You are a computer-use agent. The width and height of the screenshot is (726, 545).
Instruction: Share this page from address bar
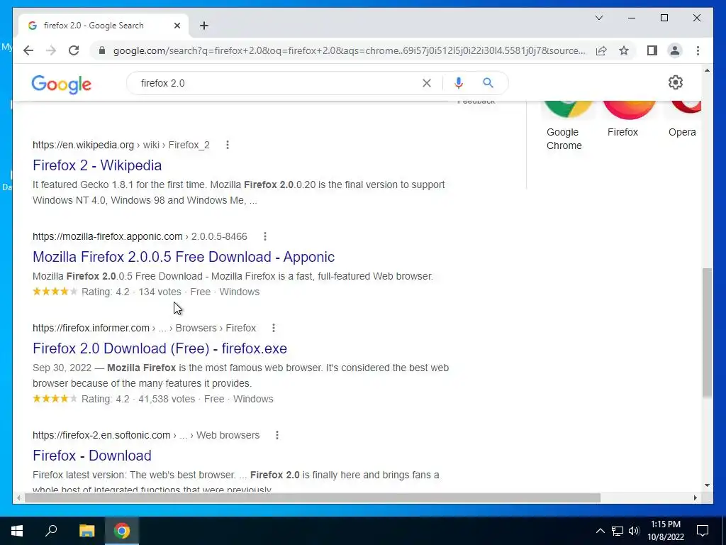pos(601,50)
